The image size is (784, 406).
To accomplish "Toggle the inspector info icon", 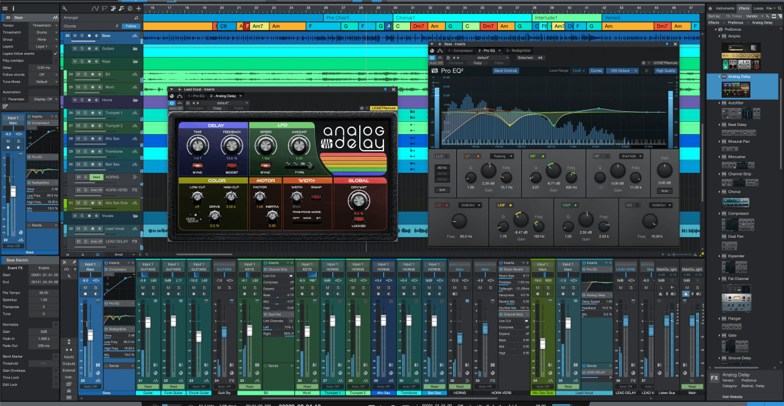I will [13, 8].
